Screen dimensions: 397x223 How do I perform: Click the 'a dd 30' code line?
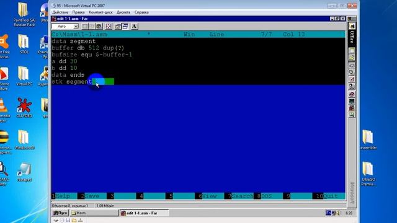point(65,61)
